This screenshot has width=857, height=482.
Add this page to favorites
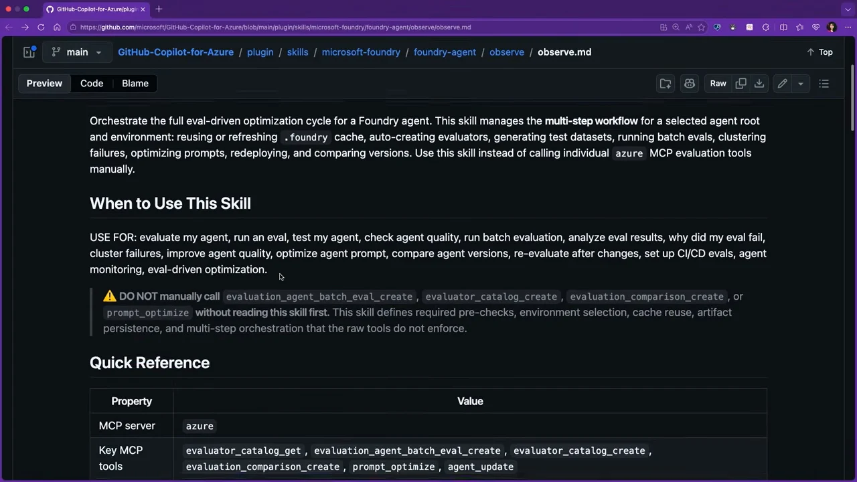(701, 27)
